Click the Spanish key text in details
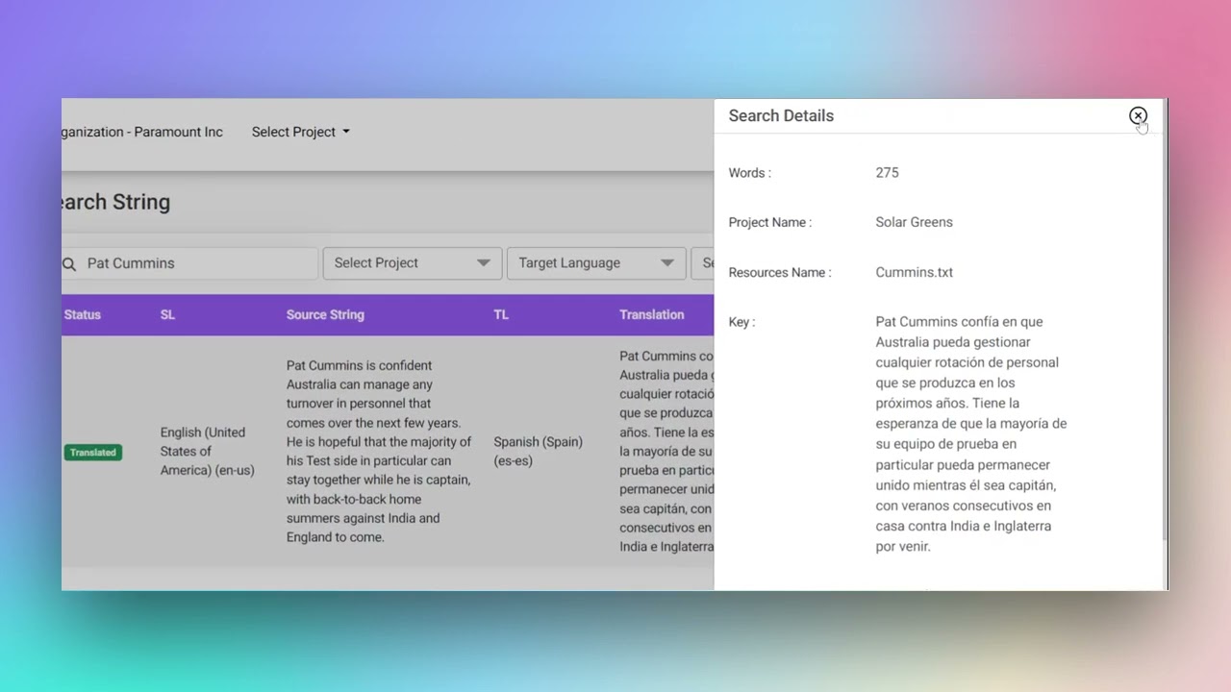 coord(971,433)
